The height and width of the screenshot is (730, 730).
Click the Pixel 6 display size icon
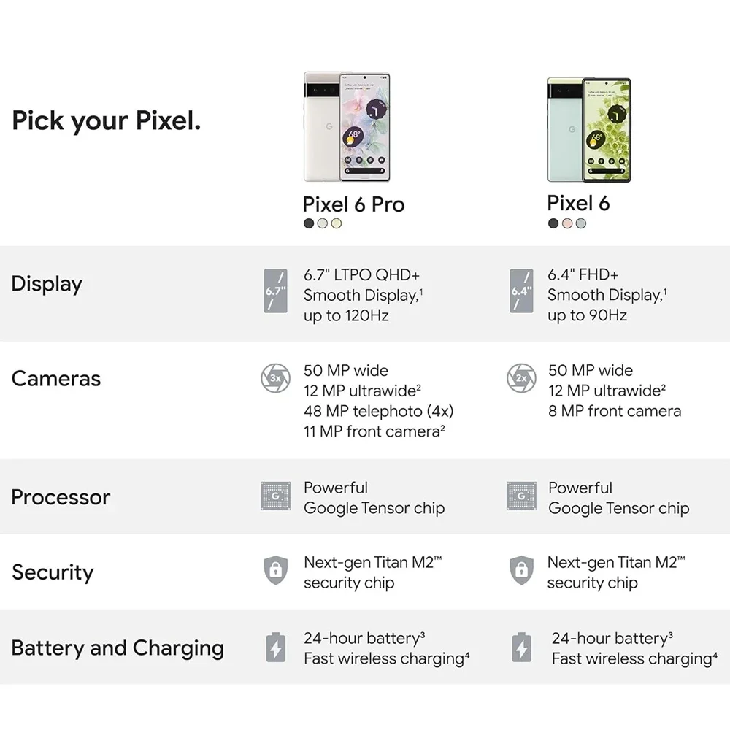[520, 291]
